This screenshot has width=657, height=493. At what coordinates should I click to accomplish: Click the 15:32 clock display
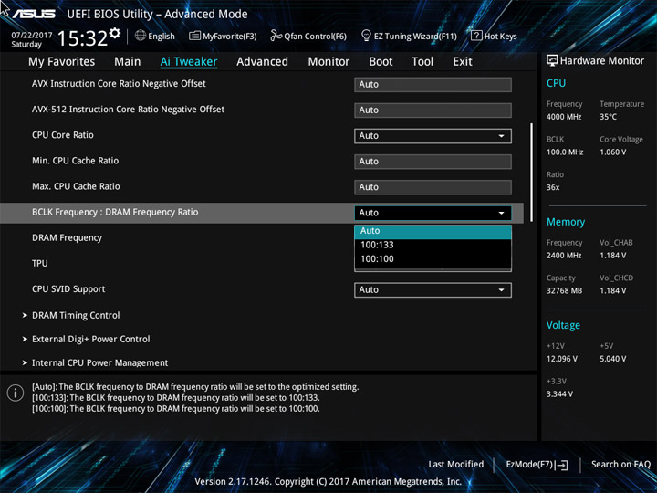(82, 38)
